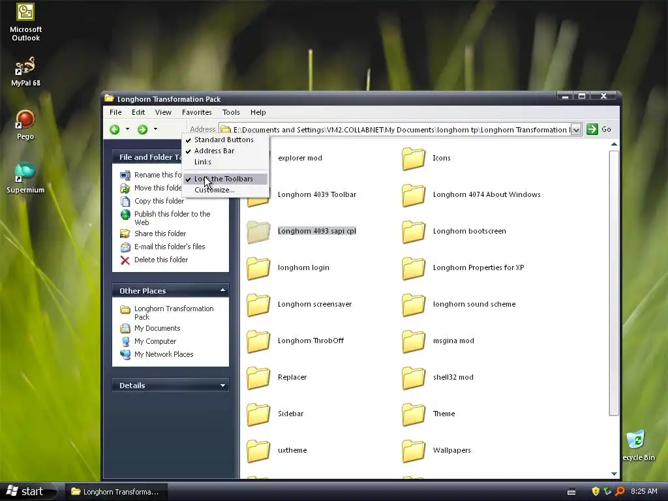Toggle Lock the Toolbars option
Screen dimensions: 668x501
(225, 179)
